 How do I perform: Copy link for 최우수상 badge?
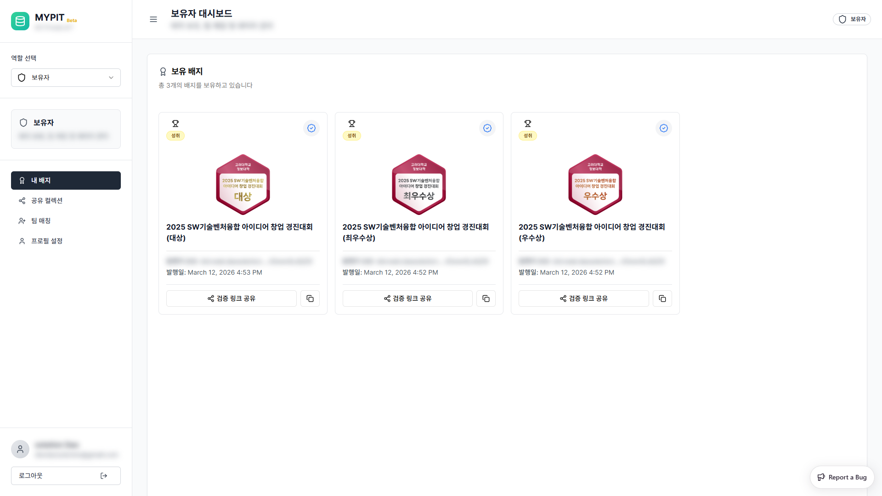click(486, 299)
